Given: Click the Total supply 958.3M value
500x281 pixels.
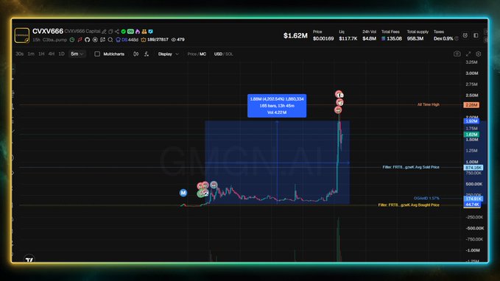Looking at the screenshot, I should 415,38.
